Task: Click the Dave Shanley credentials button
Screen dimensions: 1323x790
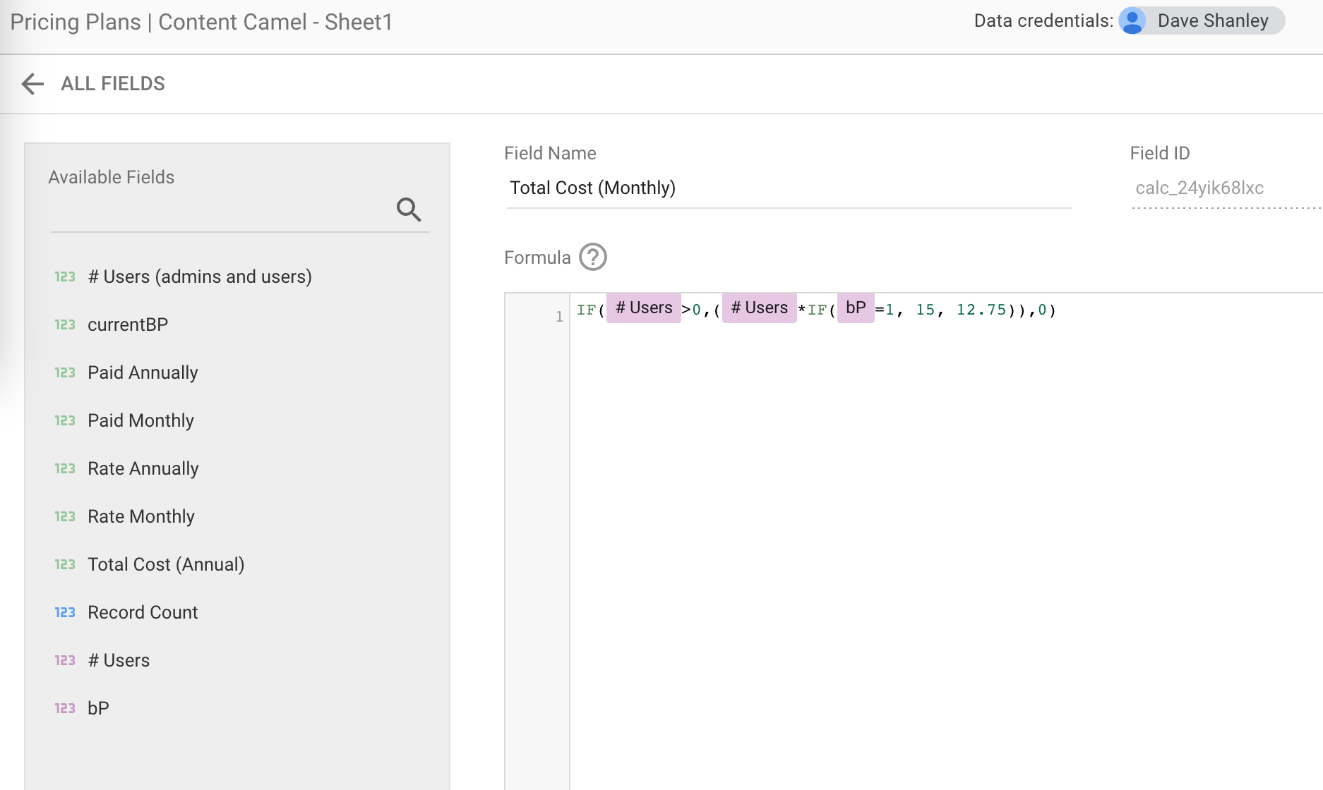Action: coord(1202,20)
